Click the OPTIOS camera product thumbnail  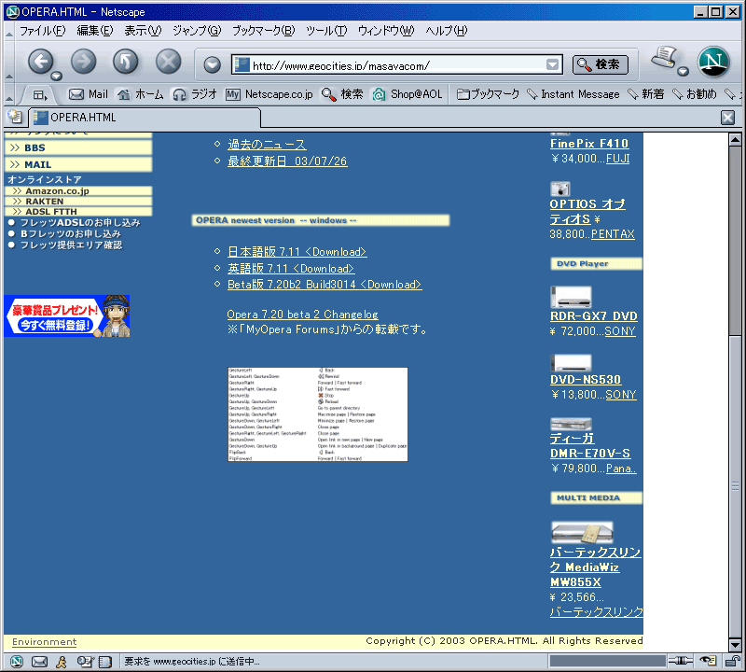pyautogui.click(x=560, y=189)
